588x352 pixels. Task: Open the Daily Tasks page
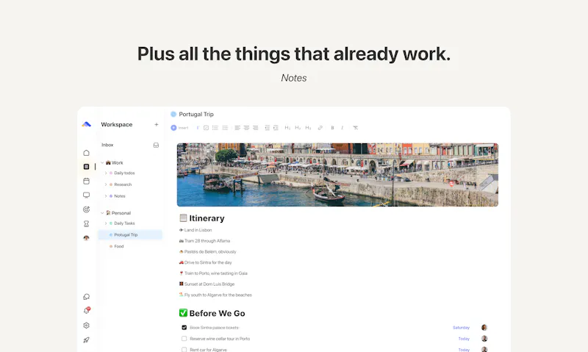pos(124,223)
